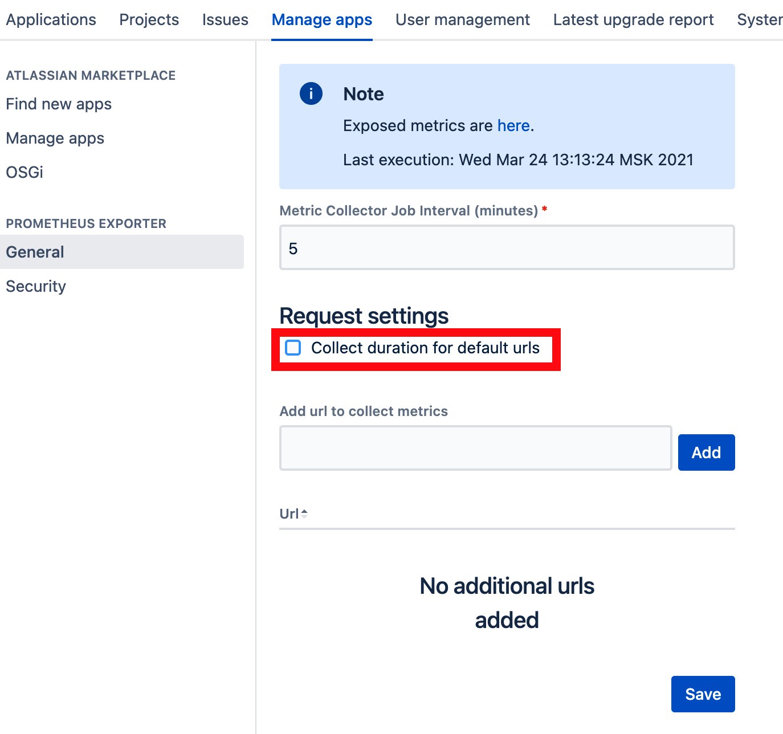Open Find new apps in sidebar
The width and height of the screenshot is (783, 734).
59,104
